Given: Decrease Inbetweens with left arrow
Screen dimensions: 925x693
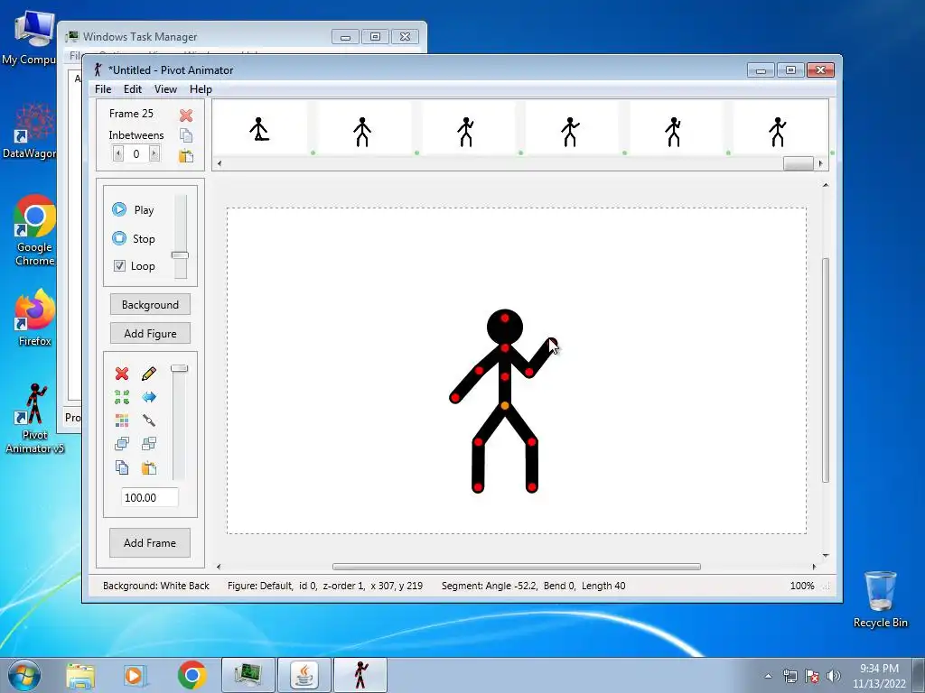Looking at the screenshot, I should [x=118, y=153].
